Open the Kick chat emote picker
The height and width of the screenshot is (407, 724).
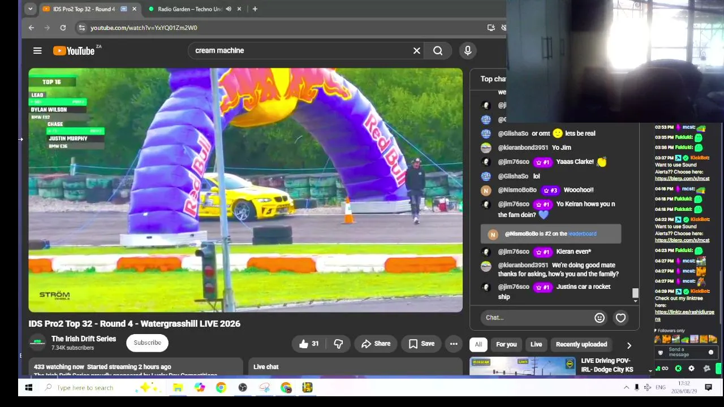click(711, 352)
